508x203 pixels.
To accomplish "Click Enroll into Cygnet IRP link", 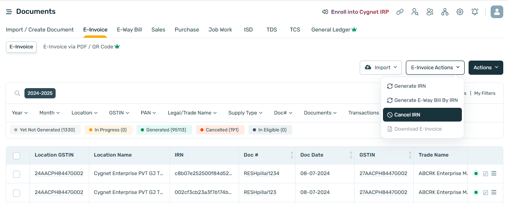I will coord(355,12).
